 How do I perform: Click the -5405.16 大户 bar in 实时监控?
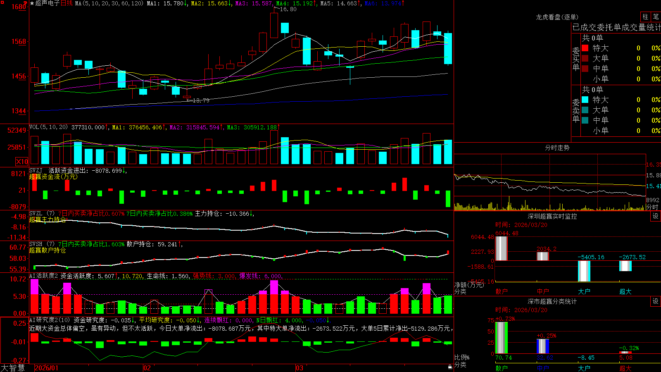click(x=584, y=271)
